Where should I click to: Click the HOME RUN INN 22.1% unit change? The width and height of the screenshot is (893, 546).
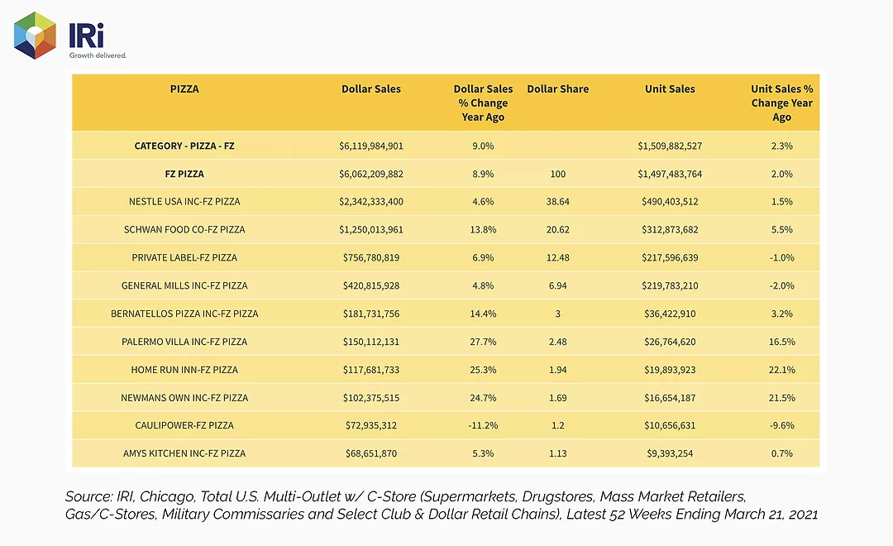782,370
